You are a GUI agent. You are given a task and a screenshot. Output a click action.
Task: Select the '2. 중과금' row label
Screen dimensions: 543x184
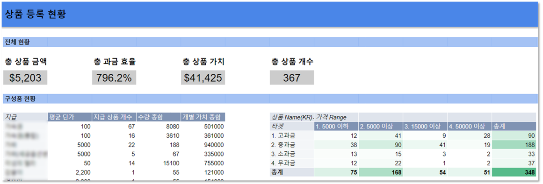coord(291,145)
